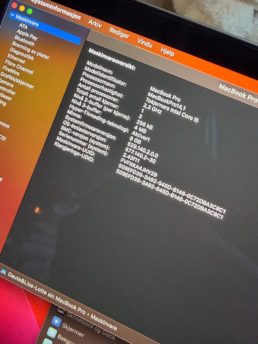Click the SMC-versjon (system) label
The width and height of the screenshot is (258, 344).
point(85,138)
